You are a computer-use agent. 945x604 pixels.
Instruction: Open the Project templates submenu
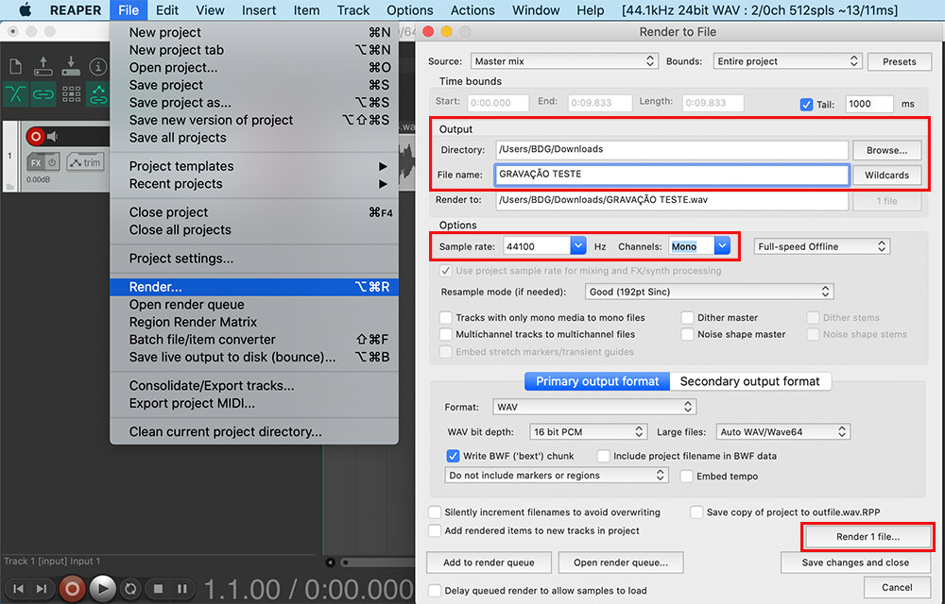[x=253, y=166]
